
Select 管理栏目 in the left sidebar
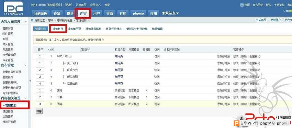coord(11,105)
